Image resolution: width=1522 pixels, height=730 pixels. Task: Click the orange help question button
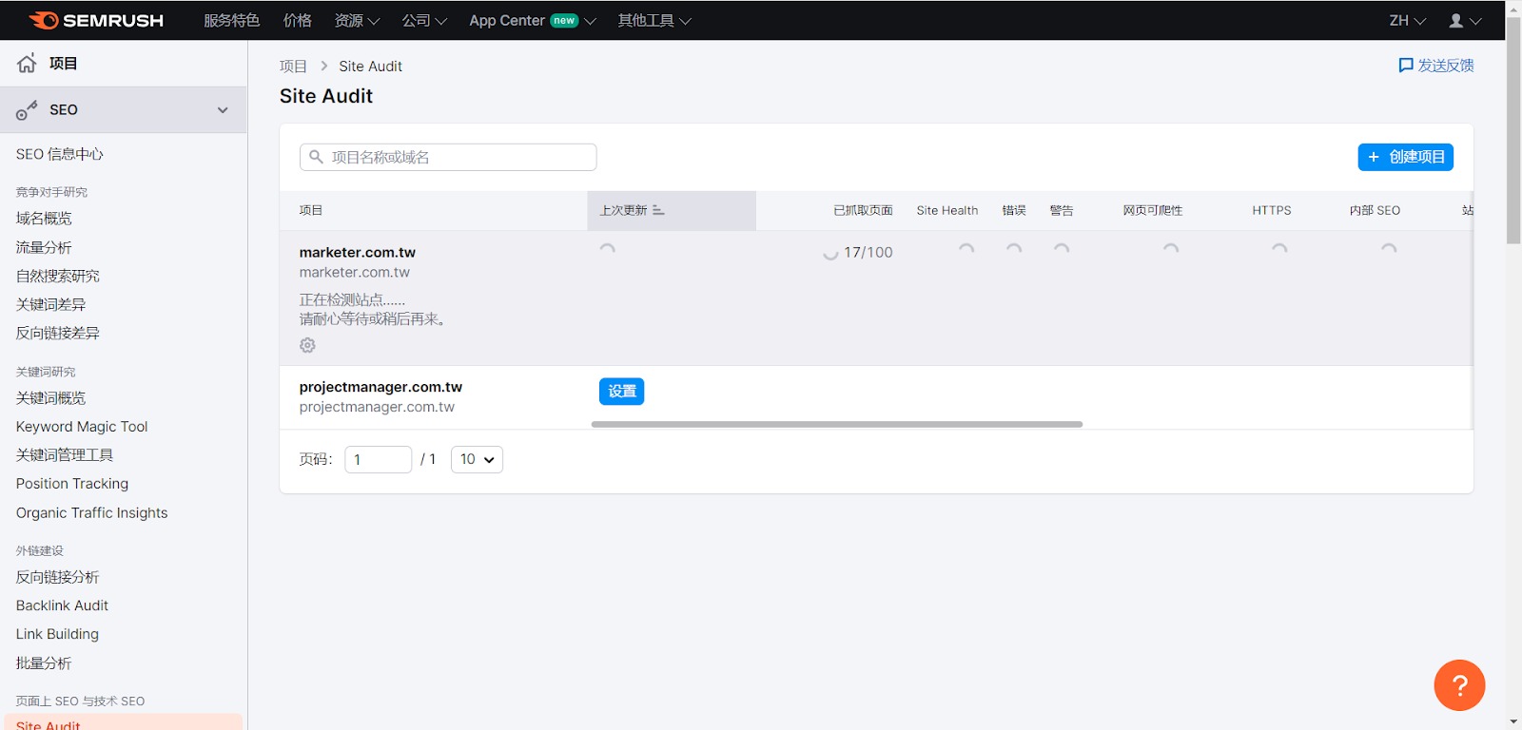[x=1459, y=685]
